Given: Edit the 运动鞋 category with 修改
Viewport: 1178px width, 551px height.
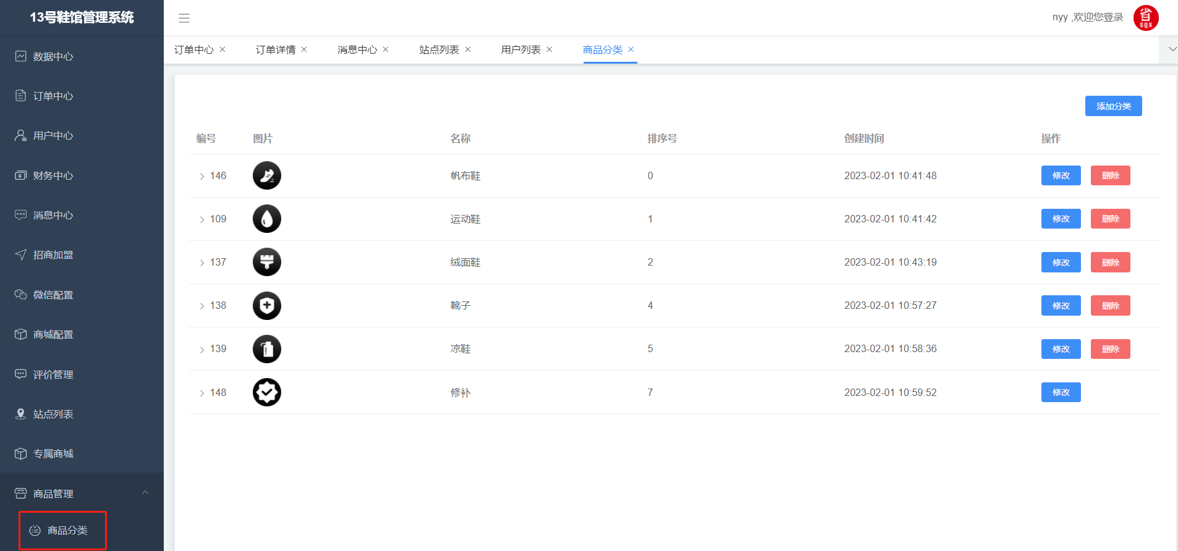Looking at the screenshot, I should (1061, 219).
